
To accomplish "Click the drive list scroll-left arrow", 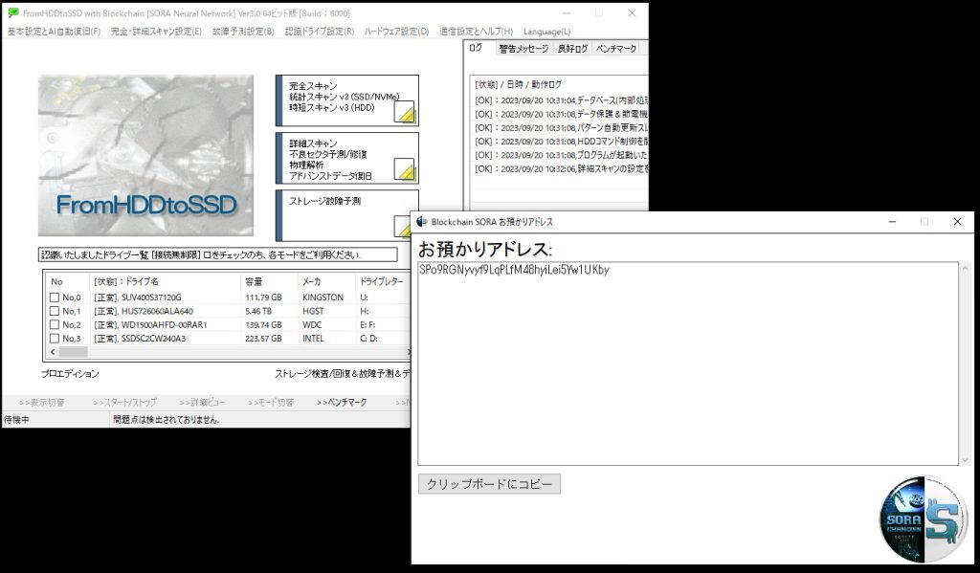I will (53, 352).
